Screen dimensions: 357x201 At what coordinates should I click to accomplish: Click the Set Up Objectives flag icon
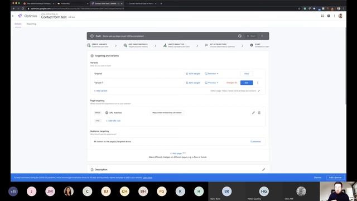click(206, 45)
